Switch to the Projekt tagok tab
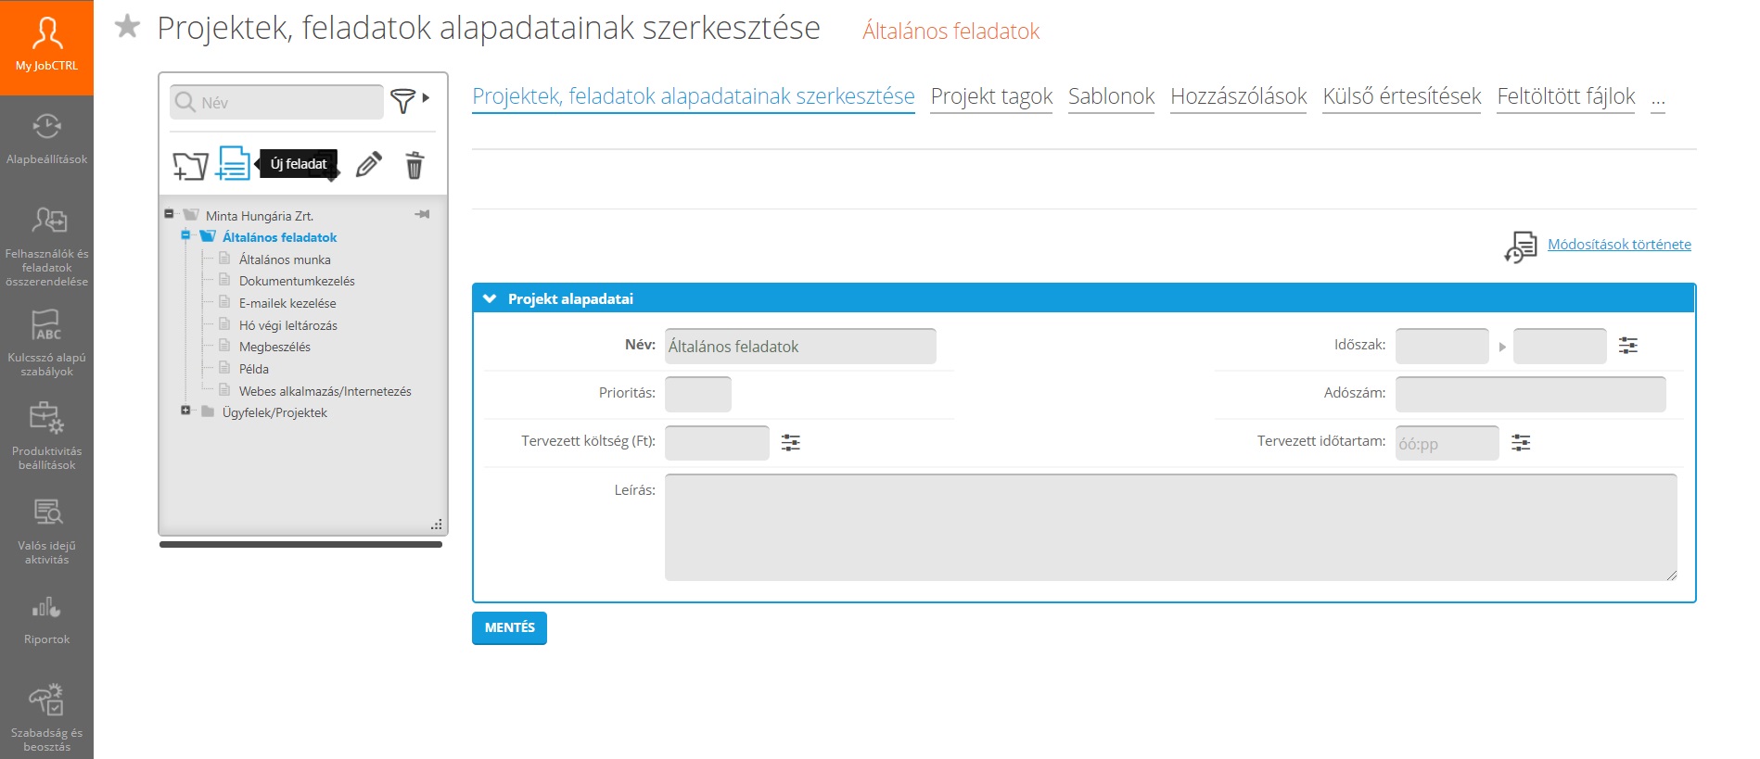This screenshot has height=759, width=1760. [x=990, y=96]
